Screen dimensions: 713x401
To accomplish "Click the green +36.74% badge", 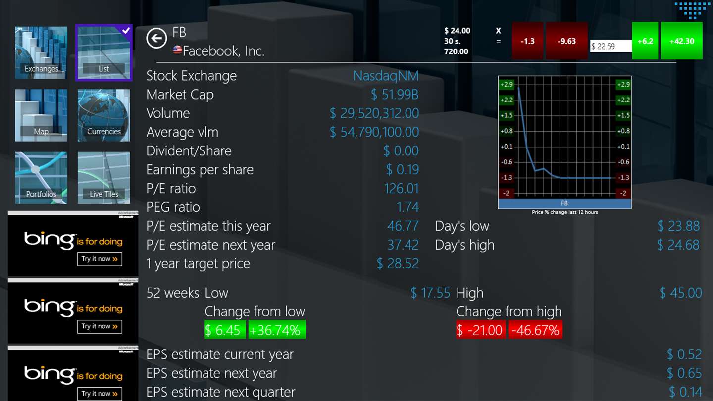I will pyautogui.click(x=277, y=330).
